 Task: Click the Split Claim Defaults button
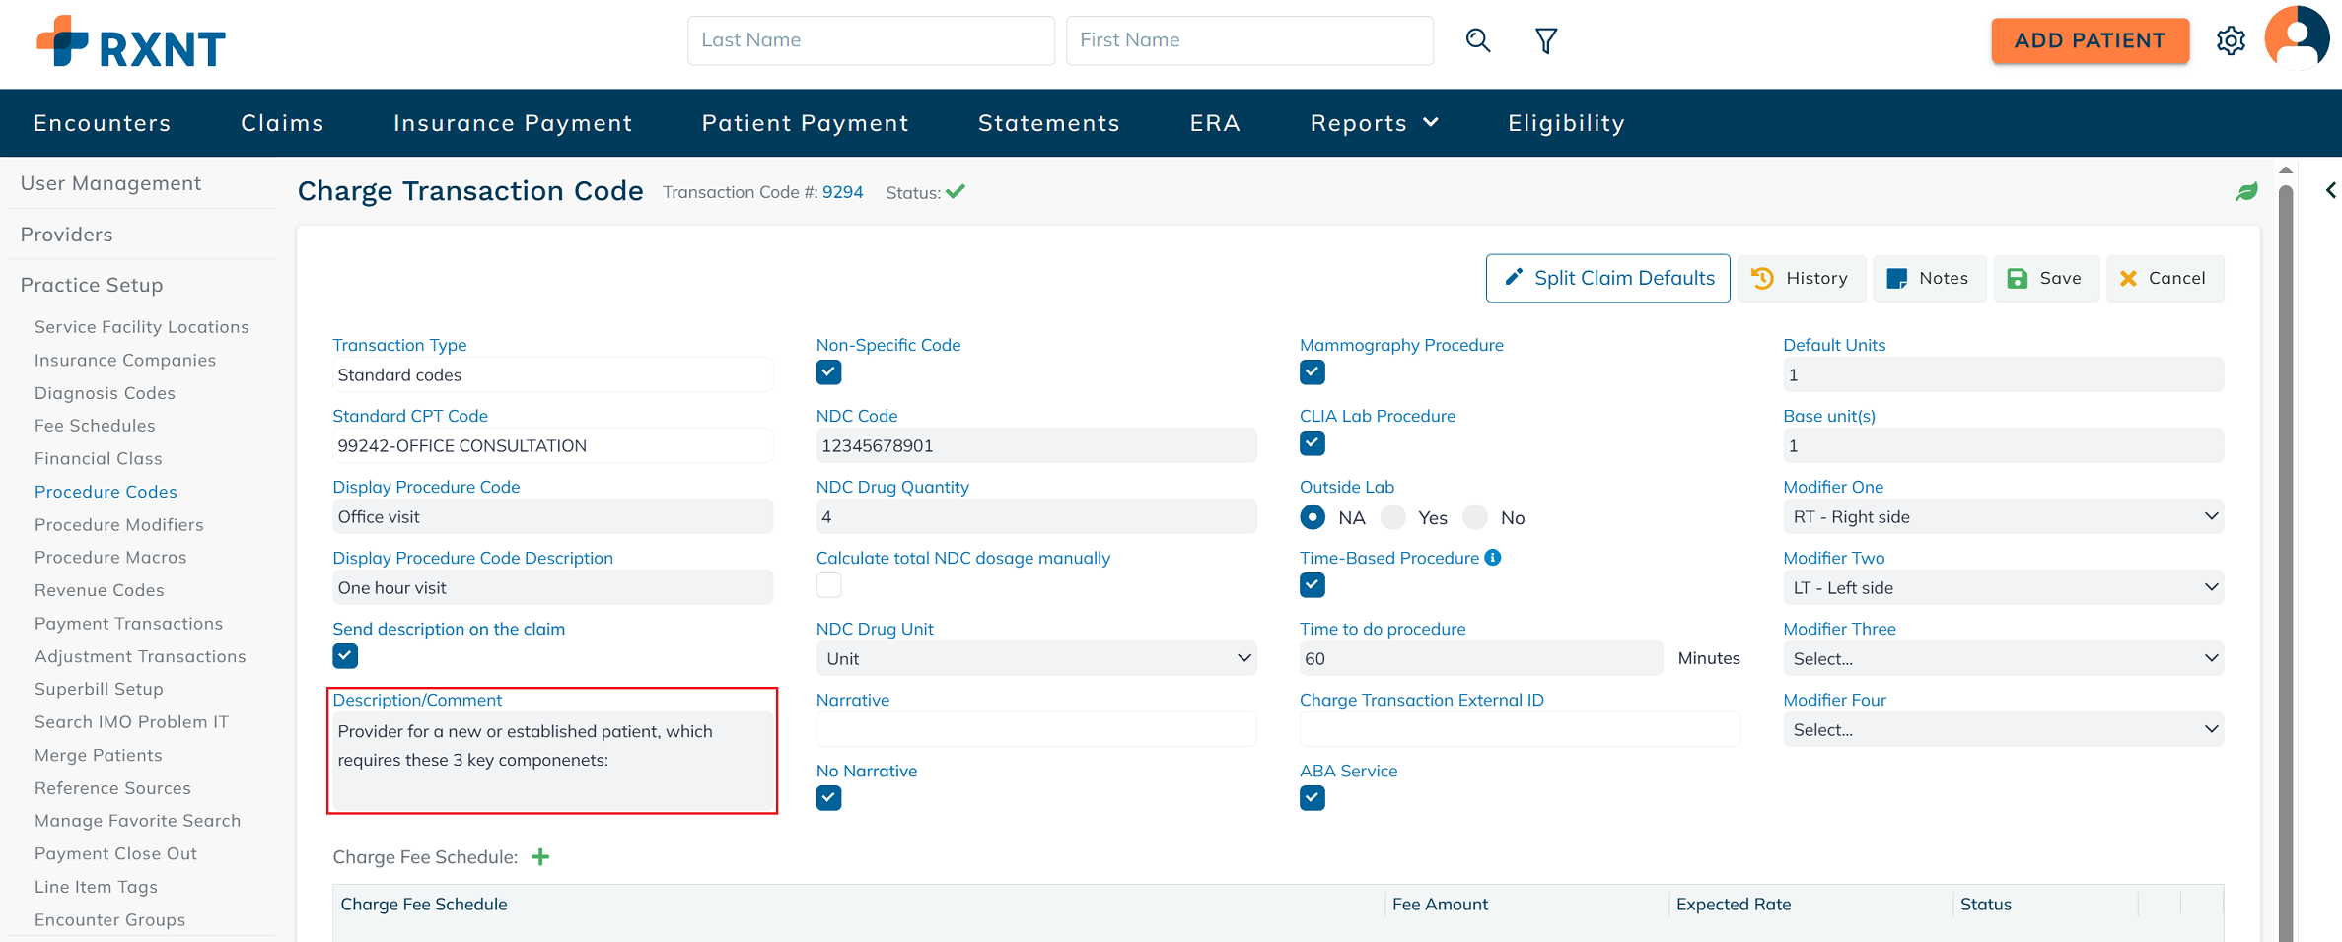1607,278
